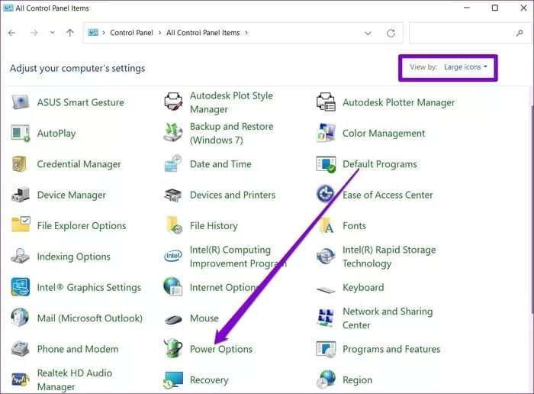Open the Programs and Features link
The height and width of the screenshot is (394, 534).
(391, 349)
